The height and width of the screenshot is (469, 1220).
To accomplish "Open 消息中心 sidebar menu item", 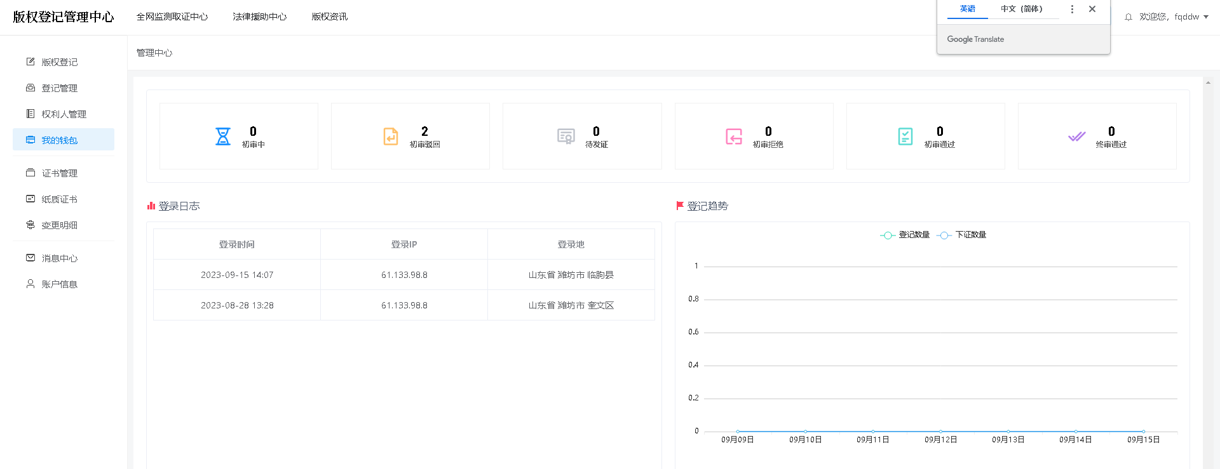I will coord(64,258).
